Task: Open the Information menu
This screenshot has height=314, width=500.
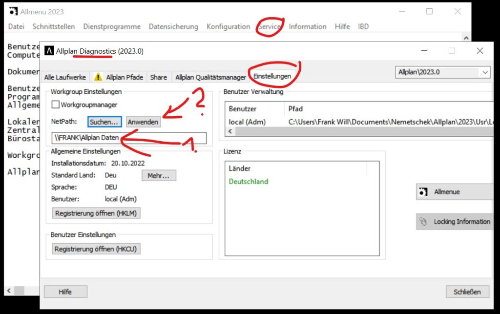Action: click(307, 27)
